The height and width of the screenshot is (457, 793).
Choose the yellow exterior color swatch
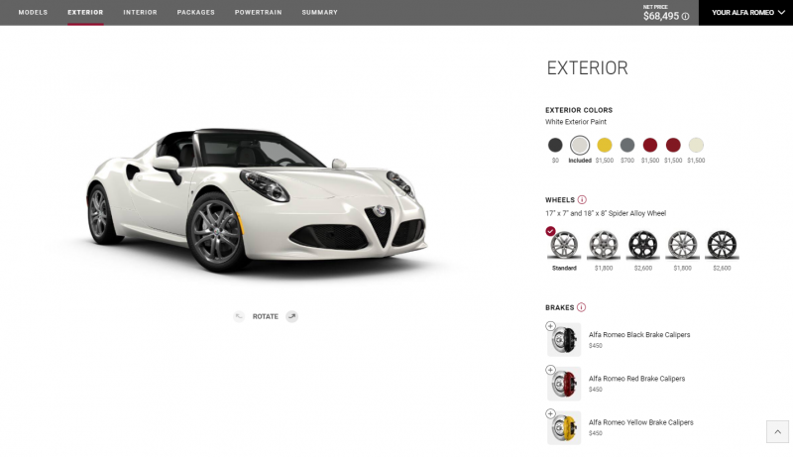[605, 145]
